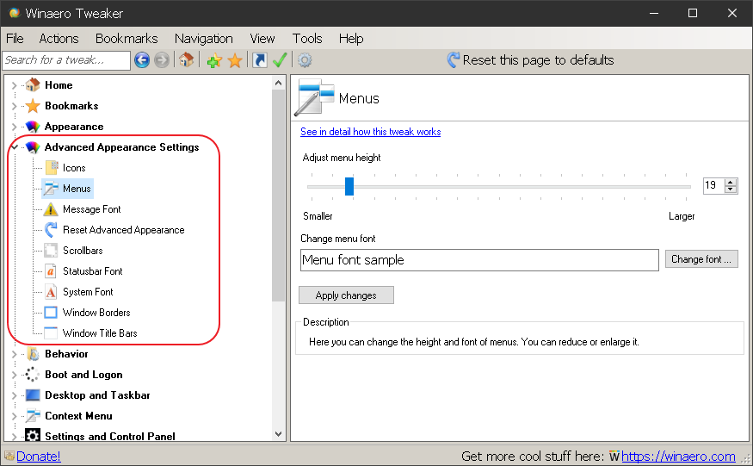Open the Bookmarks menu in the menu bar
The image size is (753, 466).
click(127, 39)
